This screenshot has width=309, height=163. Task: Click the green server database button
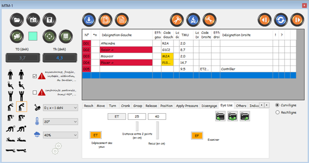pos(66,36)
